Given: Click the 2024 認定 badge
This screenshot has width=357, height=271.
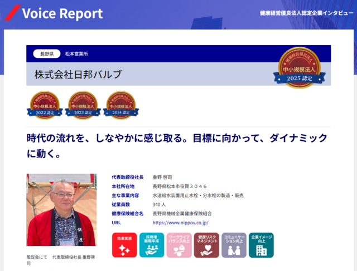Looking at the screenshot, I should point(120,105).
